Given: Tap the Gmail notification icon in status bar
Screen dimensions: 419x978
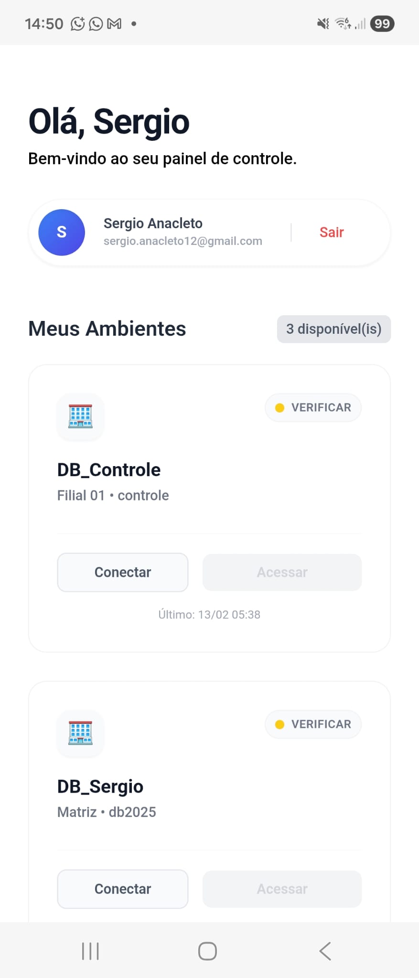Looking at the screenshot, I should pos(114,24).
